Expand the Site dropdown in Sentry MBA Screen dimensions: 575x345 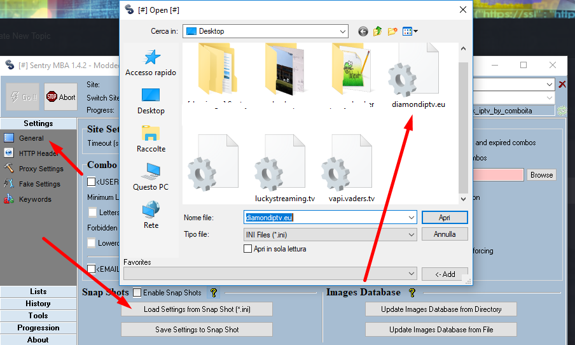(550, 85)
